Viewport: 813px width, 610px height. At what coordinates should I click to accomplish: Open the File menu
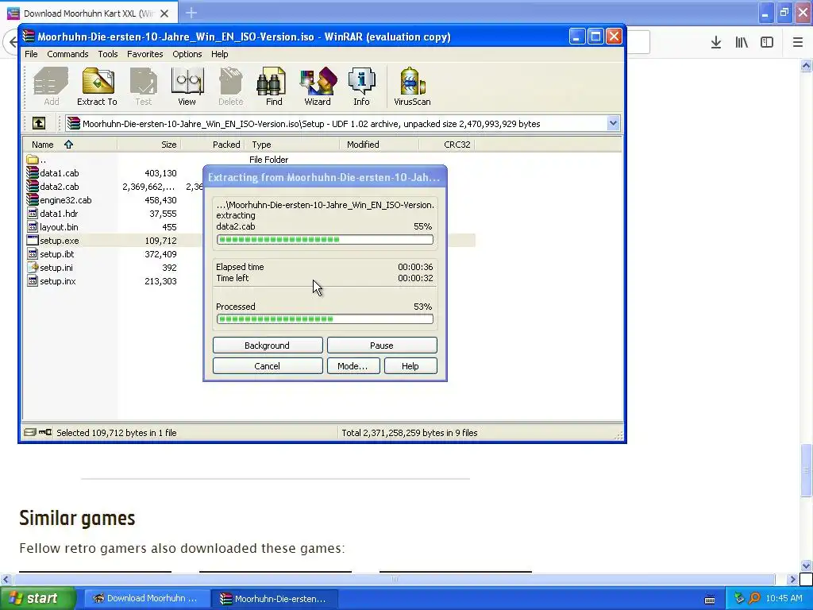[x=31, y=54]
